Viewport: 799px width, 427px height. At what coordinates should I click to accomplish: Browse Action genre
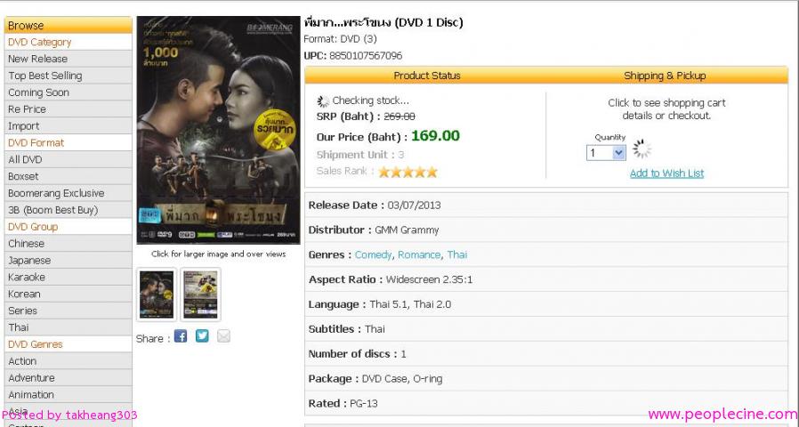click(x=69, y=361)
